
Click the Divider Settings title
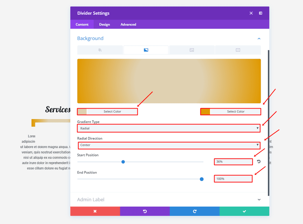click(93, 13)
